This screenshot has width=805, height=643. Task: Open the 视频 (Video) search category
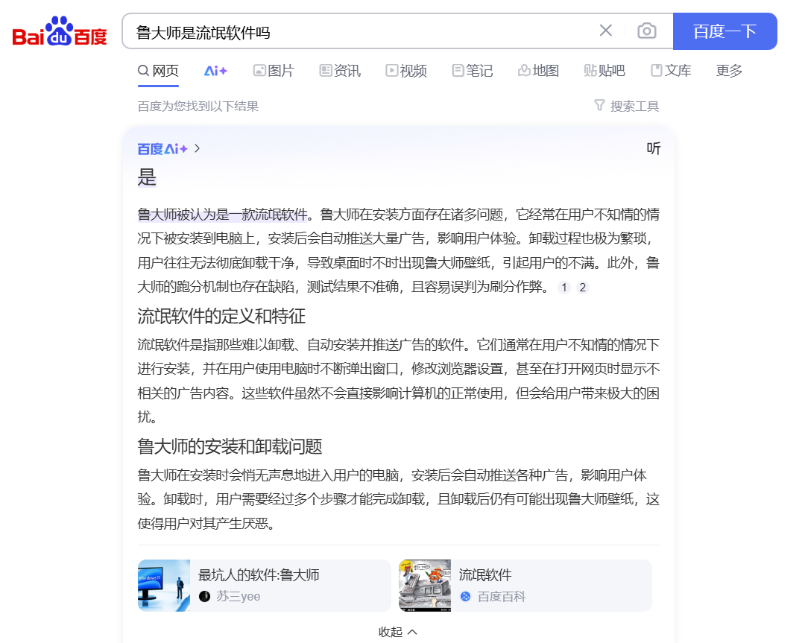tap(406, 70)
